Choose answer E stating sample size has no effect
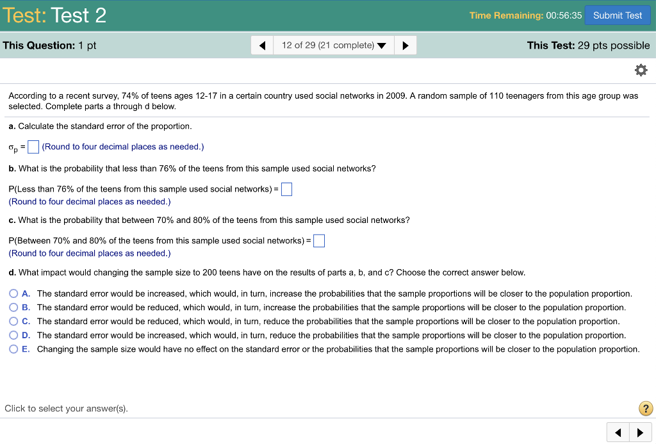Screen dimensions: 656x444 pos(14,349)
